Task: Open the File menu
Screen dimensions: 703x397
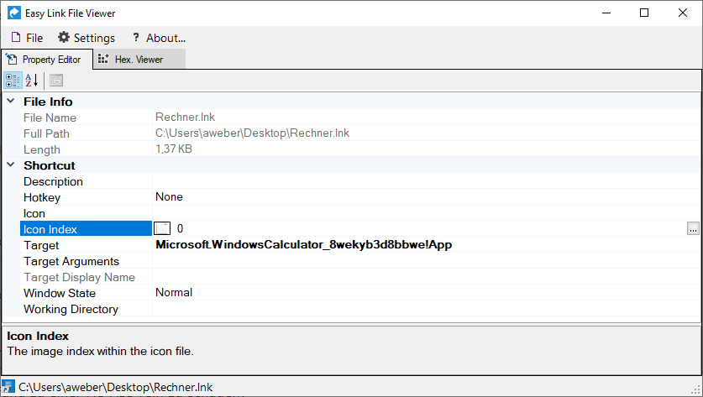Action: tap(27, 38)
